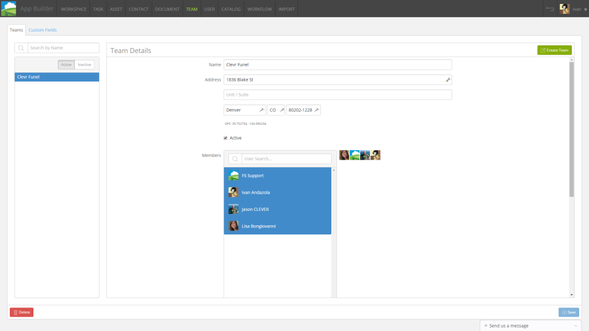Click the magnifier icon in the team search box

(21, 47)
